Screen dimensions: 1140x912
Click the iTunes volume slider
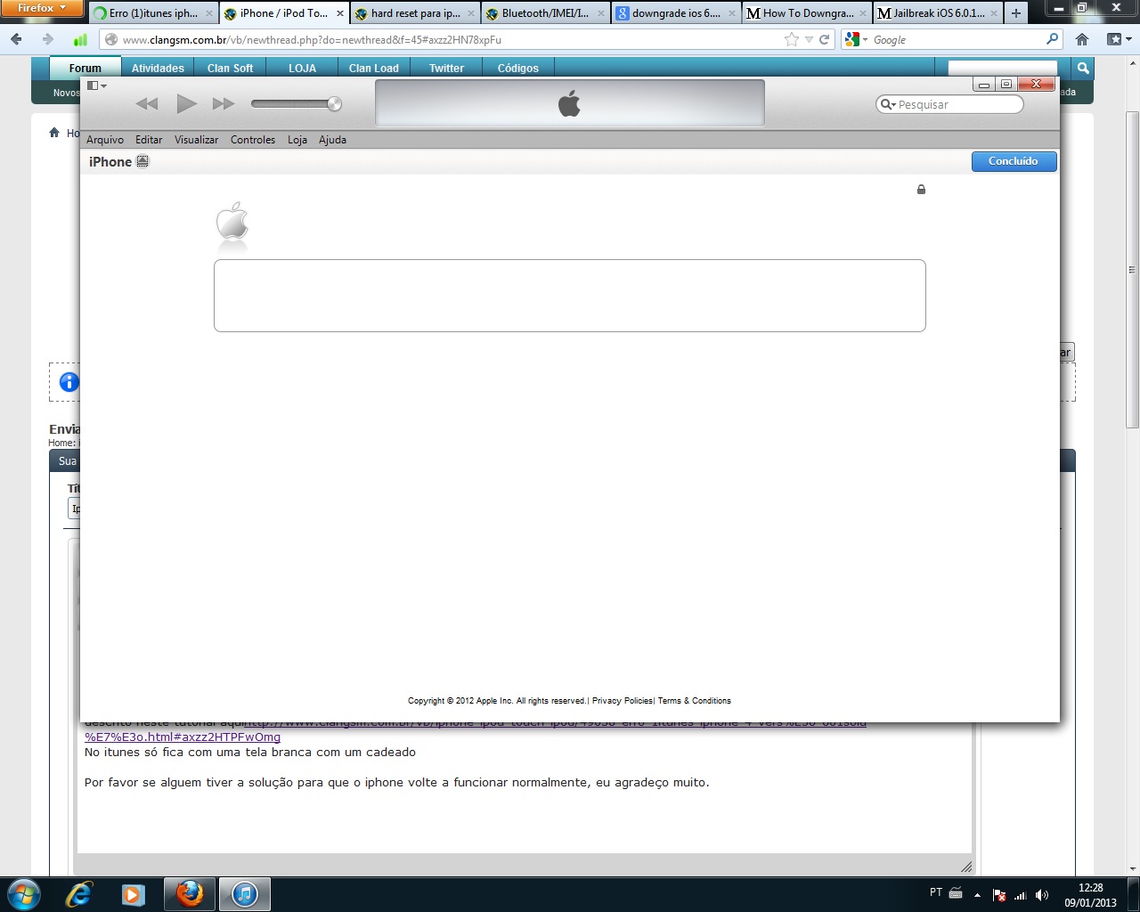tap(296, 104)
